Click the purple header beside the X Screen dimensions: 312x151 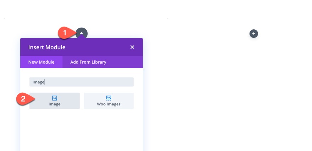(x=97, y=47)
